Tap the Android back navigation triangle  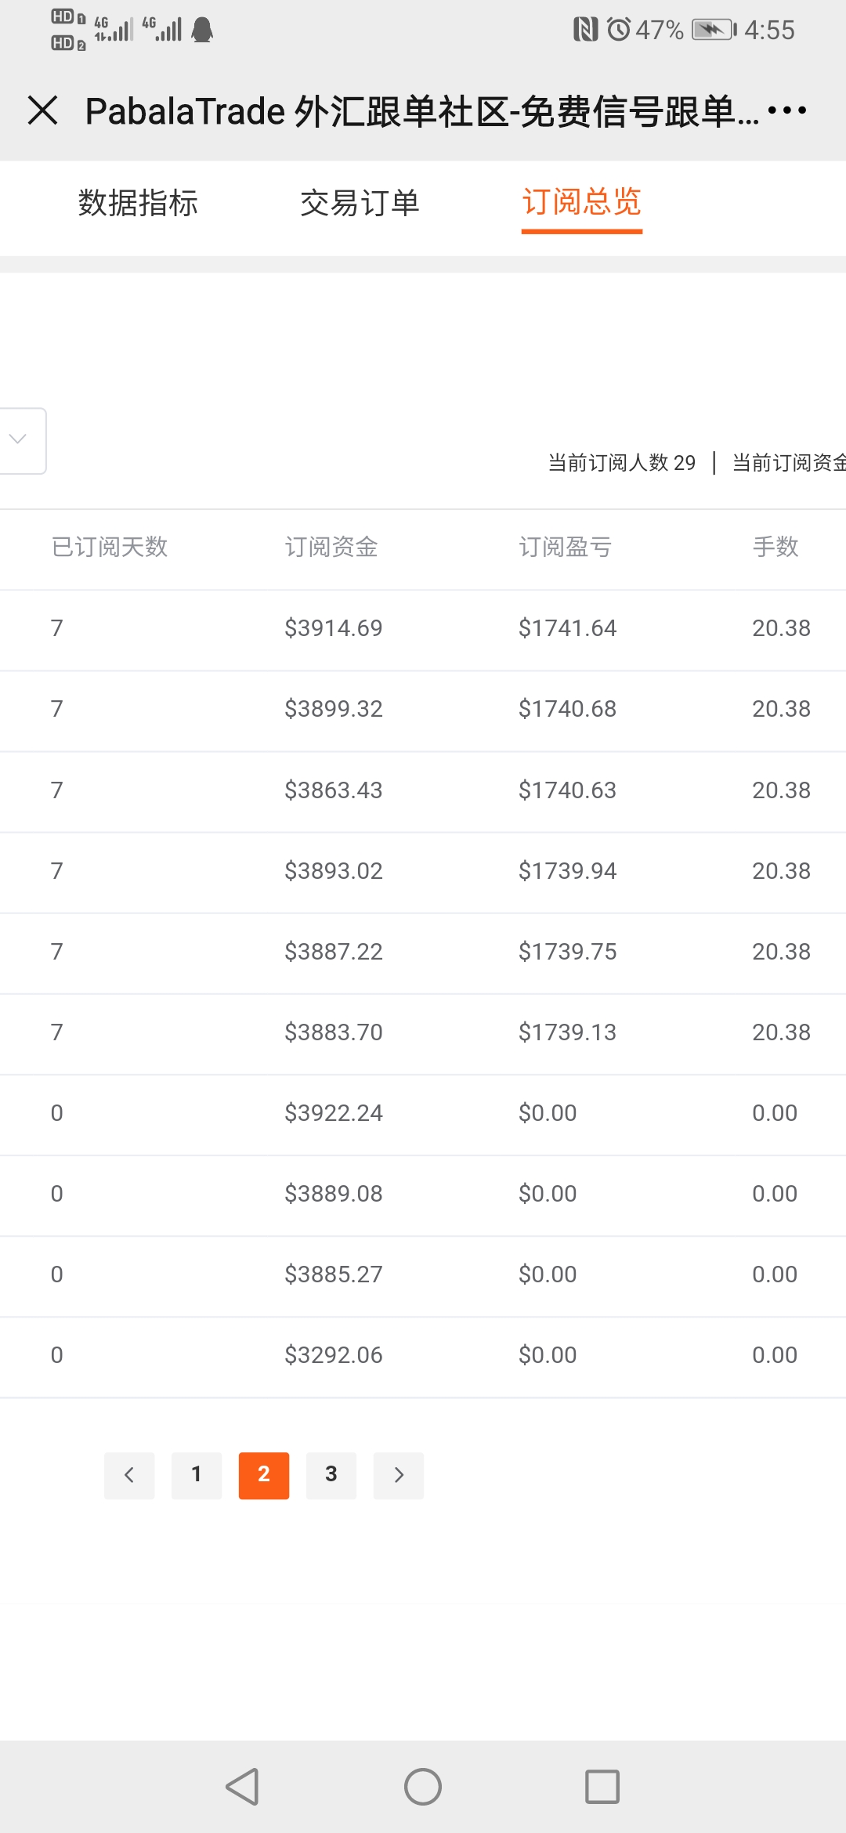coord(242,1787)
